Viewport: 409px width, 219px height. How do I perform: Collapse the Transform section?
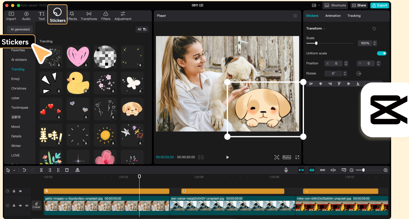point(324,29)
